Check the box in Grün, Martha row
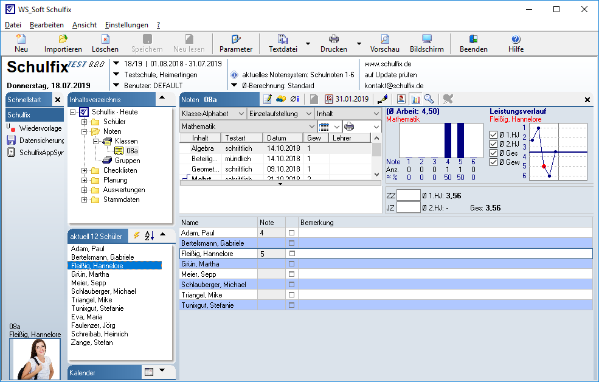This screenshot has width=599, height=382. [291, 263]
